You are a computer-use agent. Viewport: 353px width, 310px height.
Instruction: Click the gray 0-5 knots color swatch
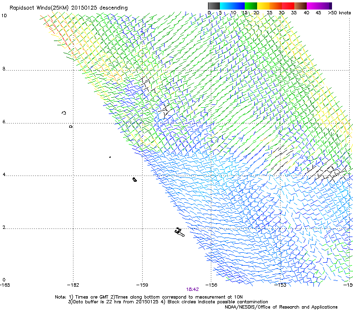(x=214, y=6)
